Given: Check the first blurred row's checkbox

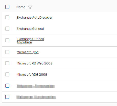Looking at the screenshot, I should [x=7, y=86].
